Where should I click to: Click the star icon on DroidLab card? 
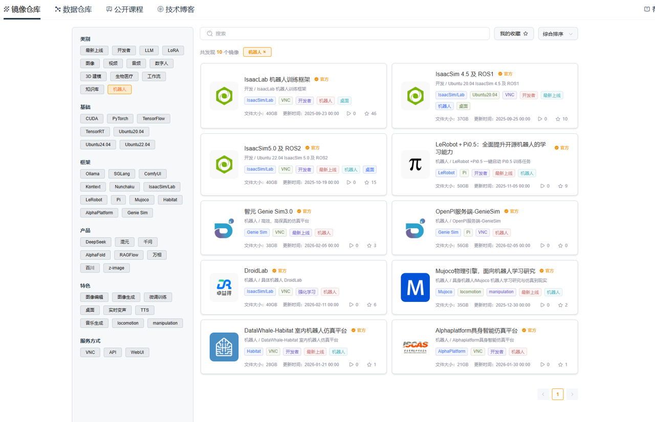click(369, 305)
